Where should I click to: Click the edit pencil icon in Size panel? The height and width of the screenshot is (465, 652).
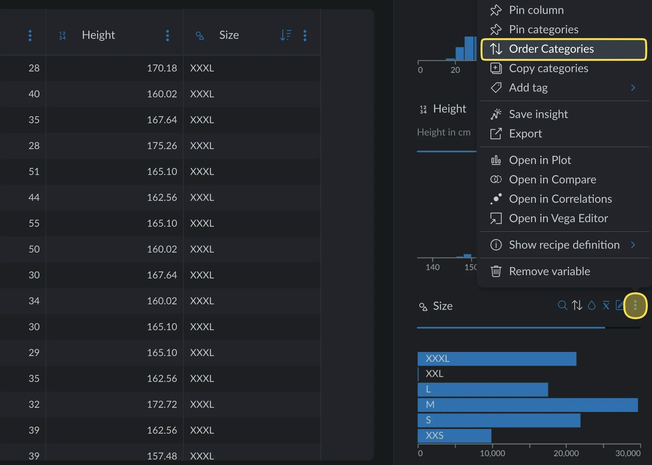click(619, 305)
